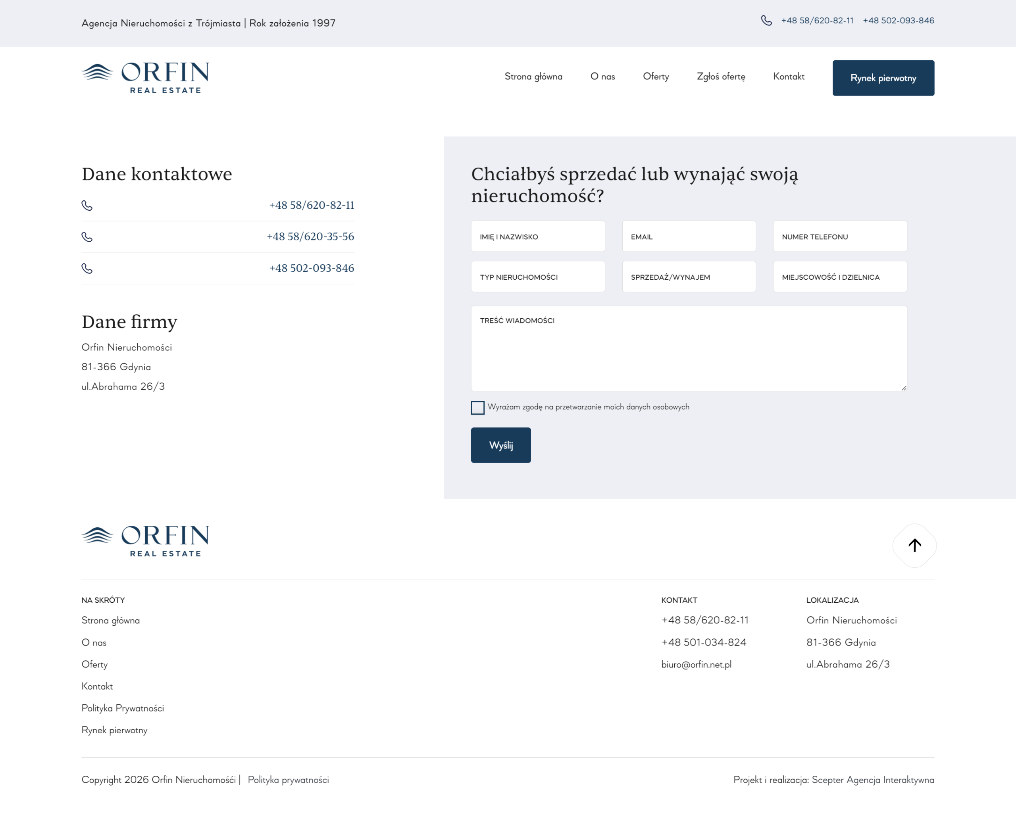Viewport: 1016px width, 815px height.
Task: Click phone icon beside +48 58/620-35-56
Action: (x=87, y=236)
